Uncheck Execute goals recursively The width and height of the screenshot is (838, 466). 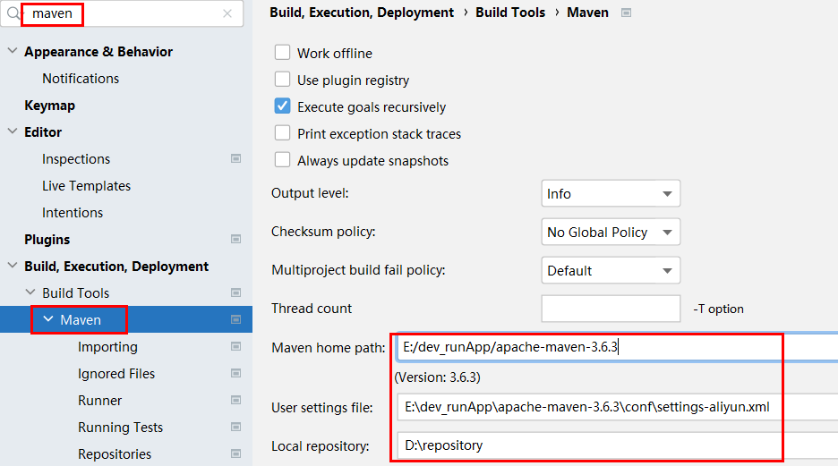(282, 106)
